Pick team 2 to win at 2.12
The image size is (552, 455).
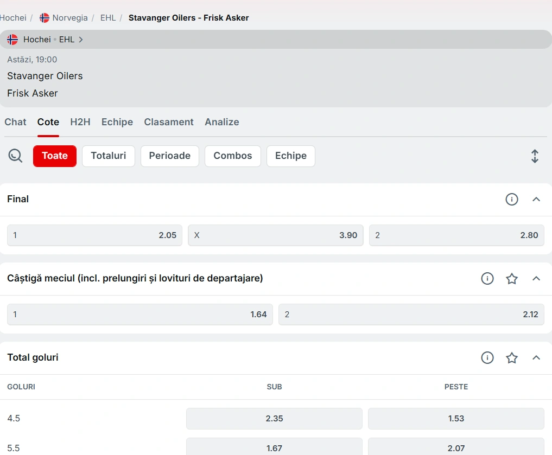point(411,315)
